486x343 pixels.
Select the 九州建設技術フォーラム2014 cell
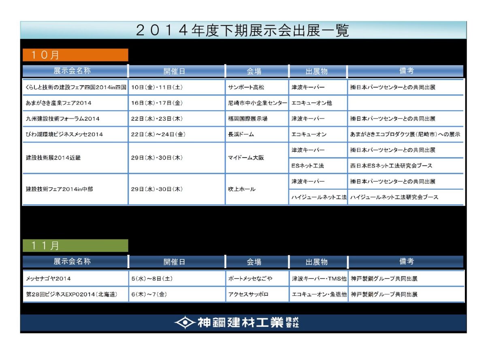click(x=75, y=119)
